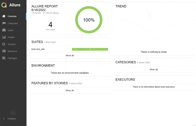The width and height of the screenshot is (196, 126).
Task: Click the CATEGORIES section heading
Action: click(126, 62)
